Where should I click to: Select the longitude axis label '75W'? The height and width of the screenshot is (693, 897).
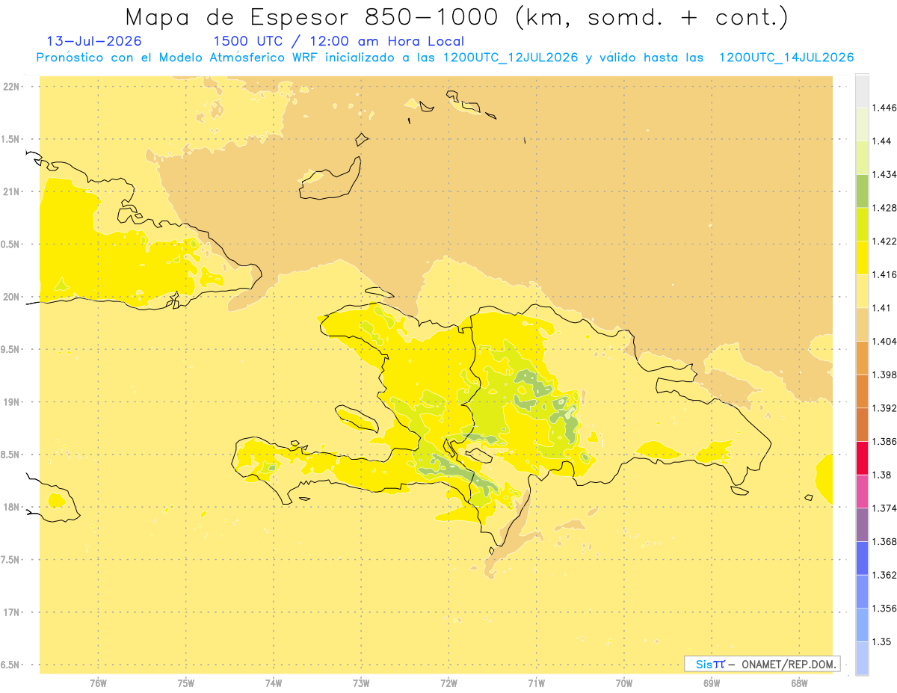pyautogui.click(x=186, y=683)
